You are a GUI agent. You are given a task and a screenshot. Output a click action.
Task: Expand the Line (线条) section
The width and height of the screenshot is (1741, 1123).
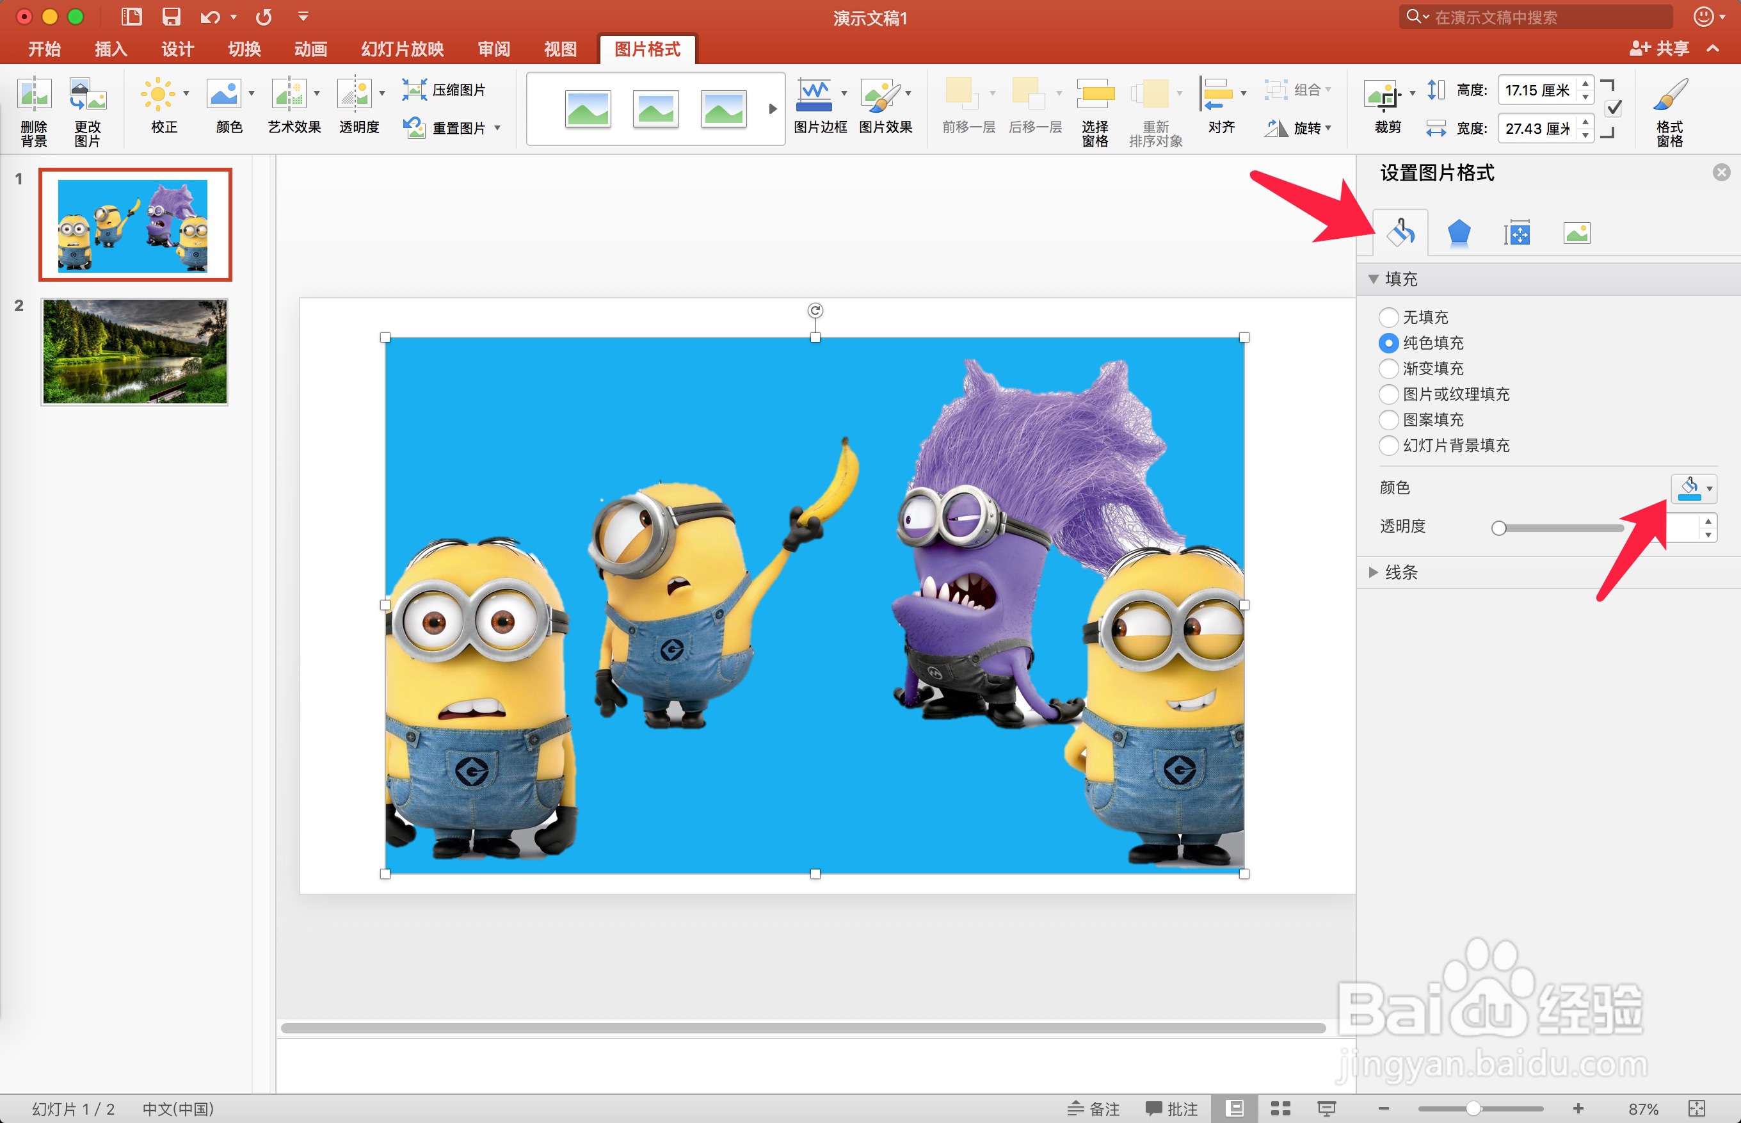(1374, 572)
